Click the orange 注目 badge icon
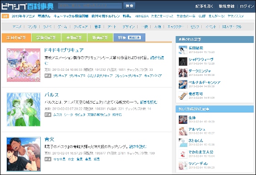The image size is (256, 175). coord(5,16)
